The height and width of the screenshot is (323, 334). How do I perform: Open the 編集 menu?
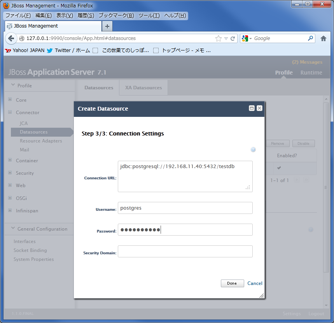44,16
